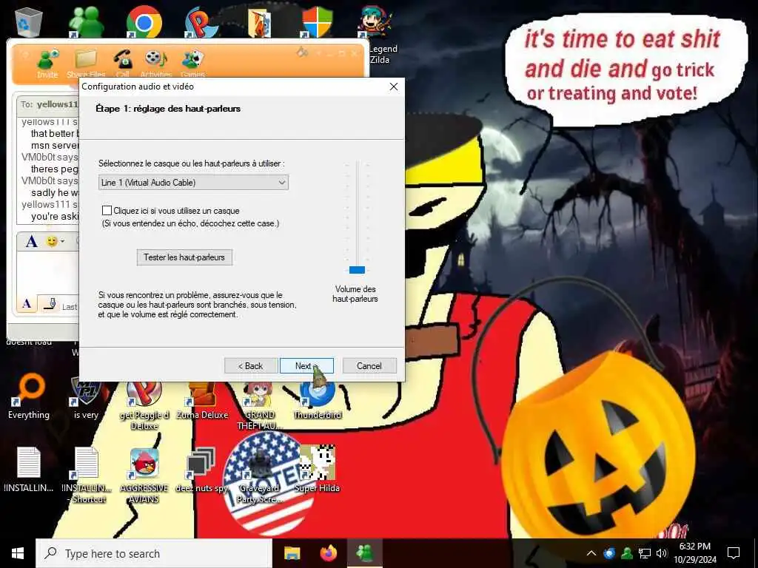Open Super Hilda desktop shortcut
The image size is (758, 568).
[318, 470]
